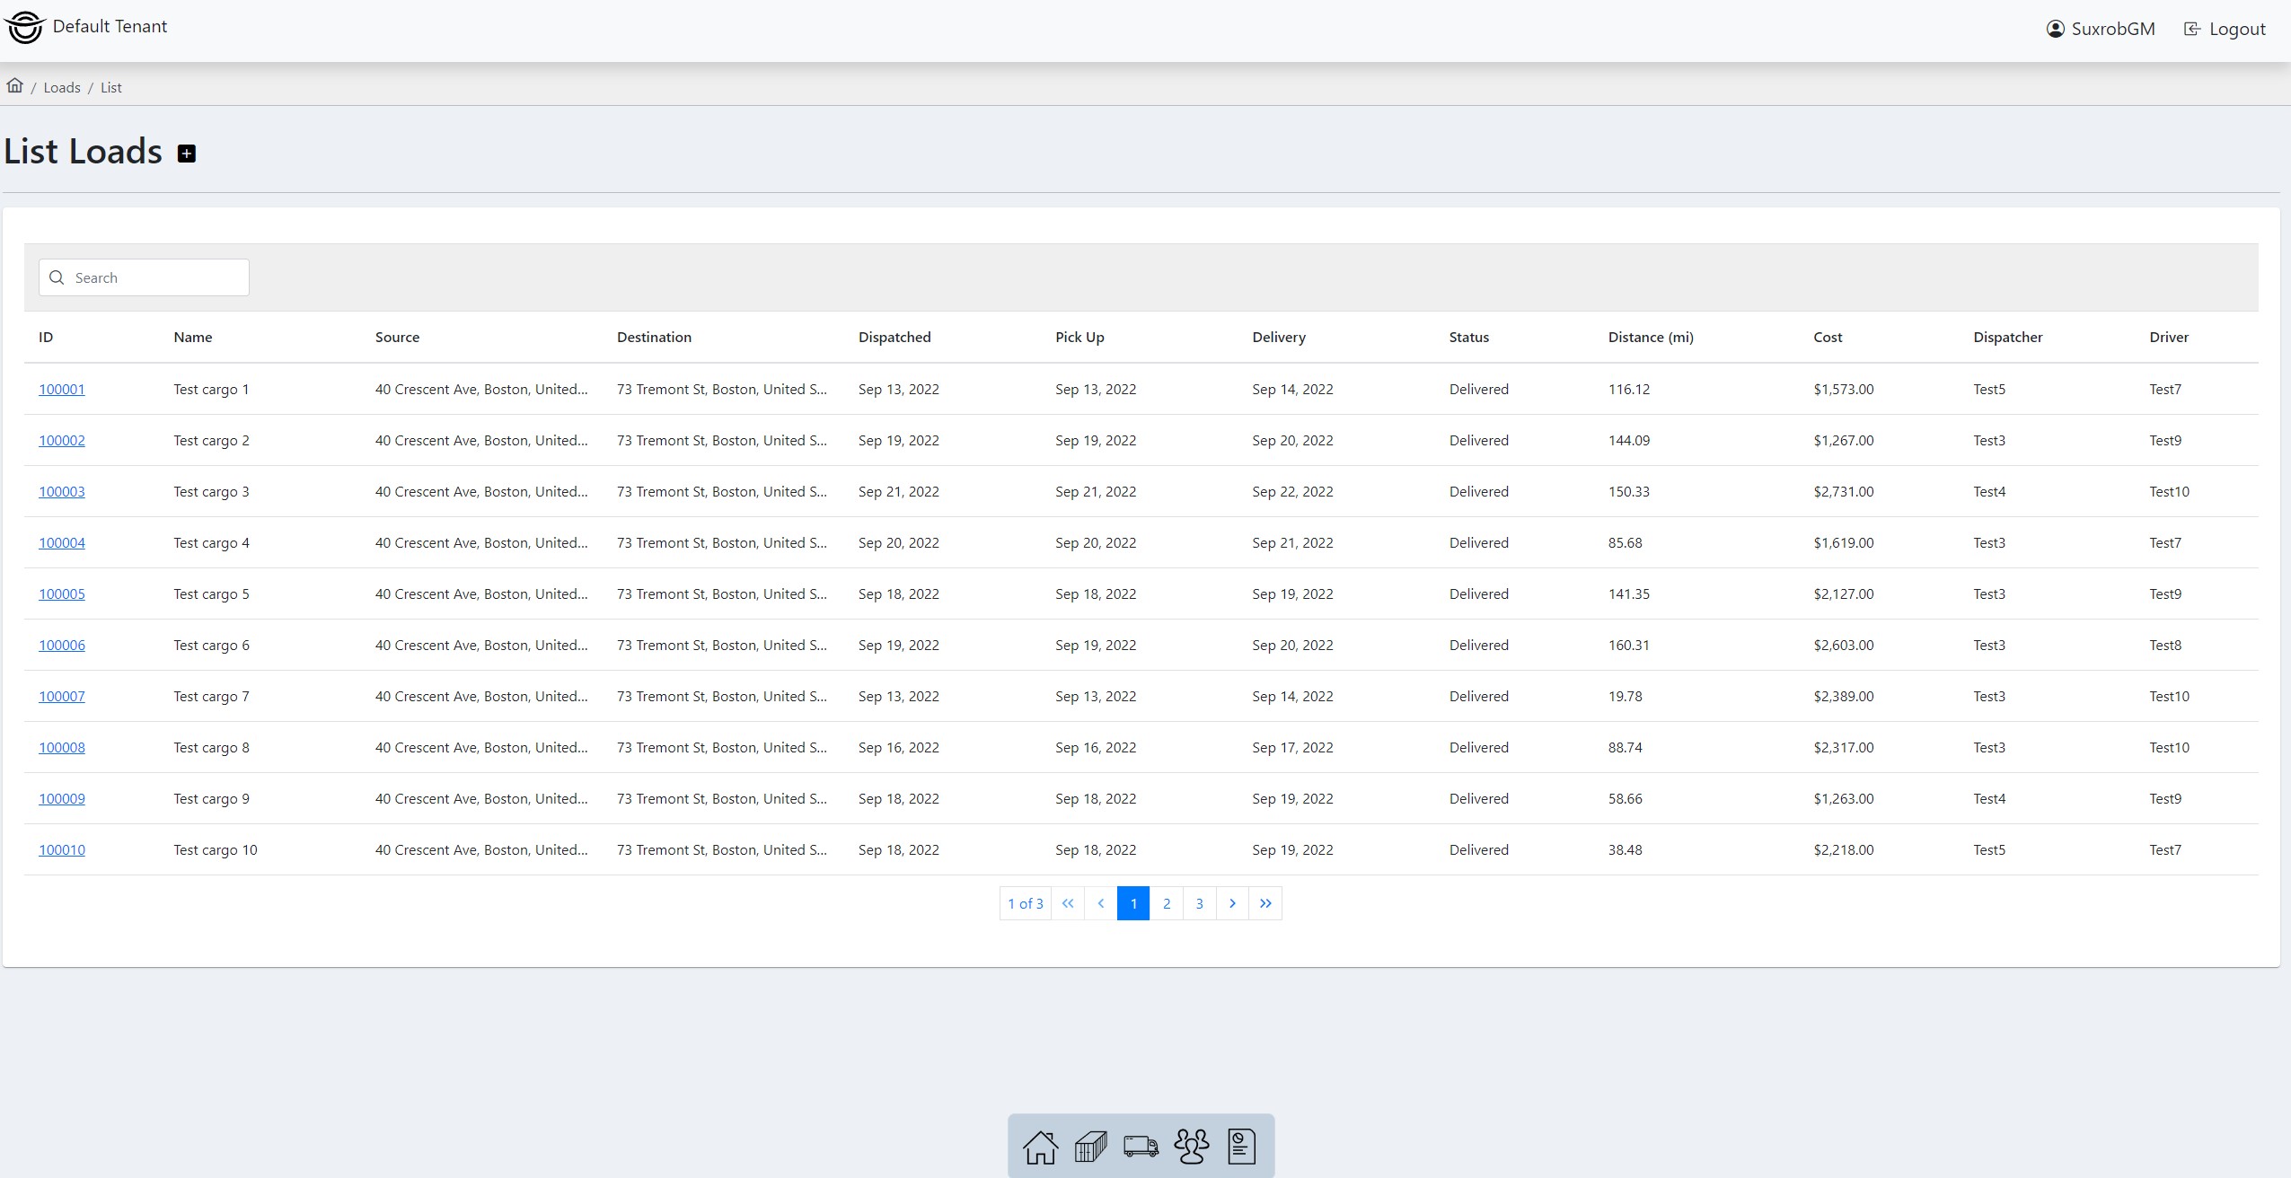Click the Loads breadcrumb link
The height and width of the screenshot is (1178, 2291).
point(62,87)
